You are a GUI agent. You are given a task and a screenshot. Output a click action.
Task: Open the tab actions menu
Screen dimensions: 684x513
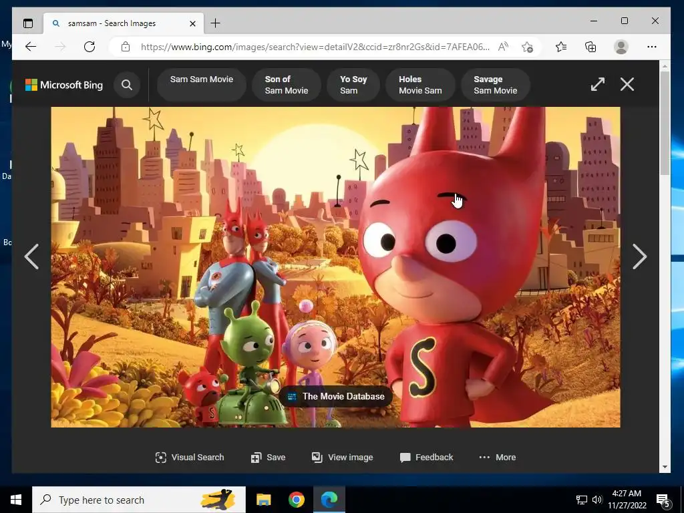point(28,23)
